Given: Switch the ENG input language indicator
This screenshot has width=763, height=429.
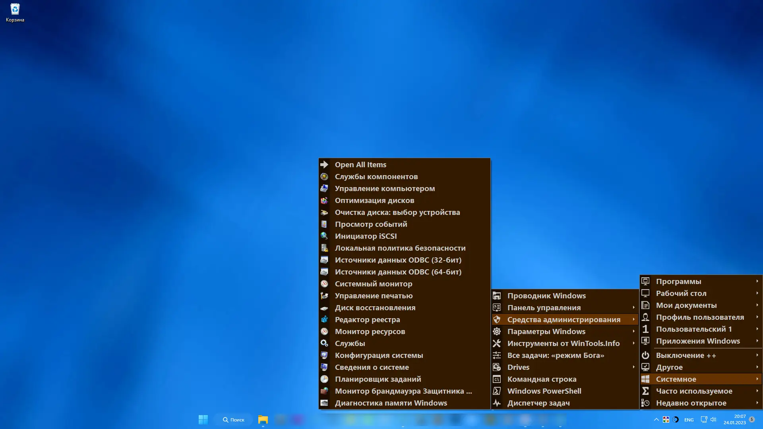Looking at the screenshot, I should pos(689,419).
